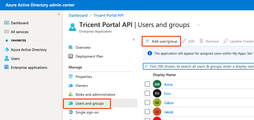Click the Display Name column header
This screenshot has width=254, height=120.
pyautogui.click(x=164, y=75)
